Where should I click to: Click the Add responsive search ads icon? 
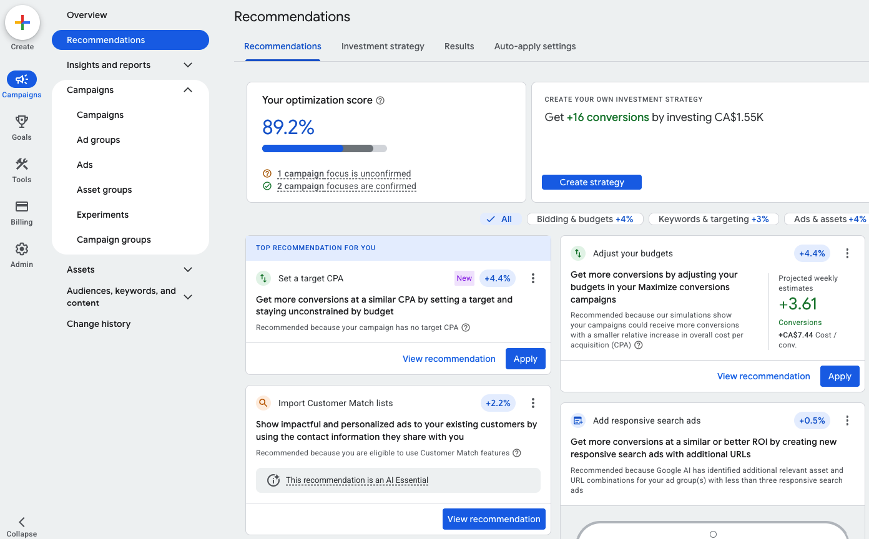(x=578, y=420)
